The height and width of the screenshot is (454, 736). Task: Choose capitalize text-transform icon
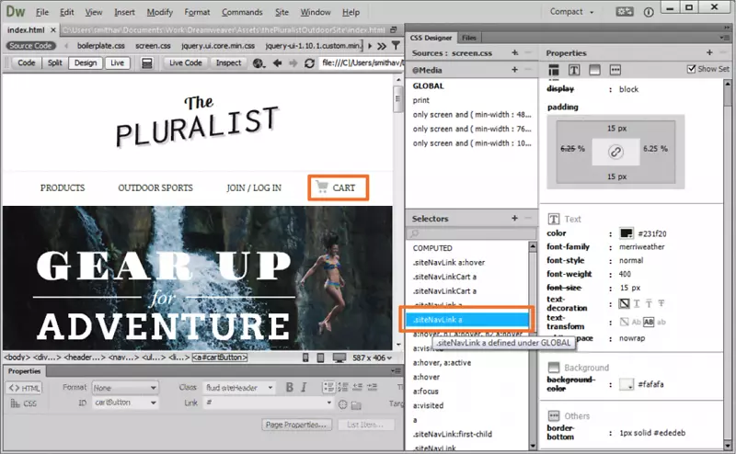(636, 322)
